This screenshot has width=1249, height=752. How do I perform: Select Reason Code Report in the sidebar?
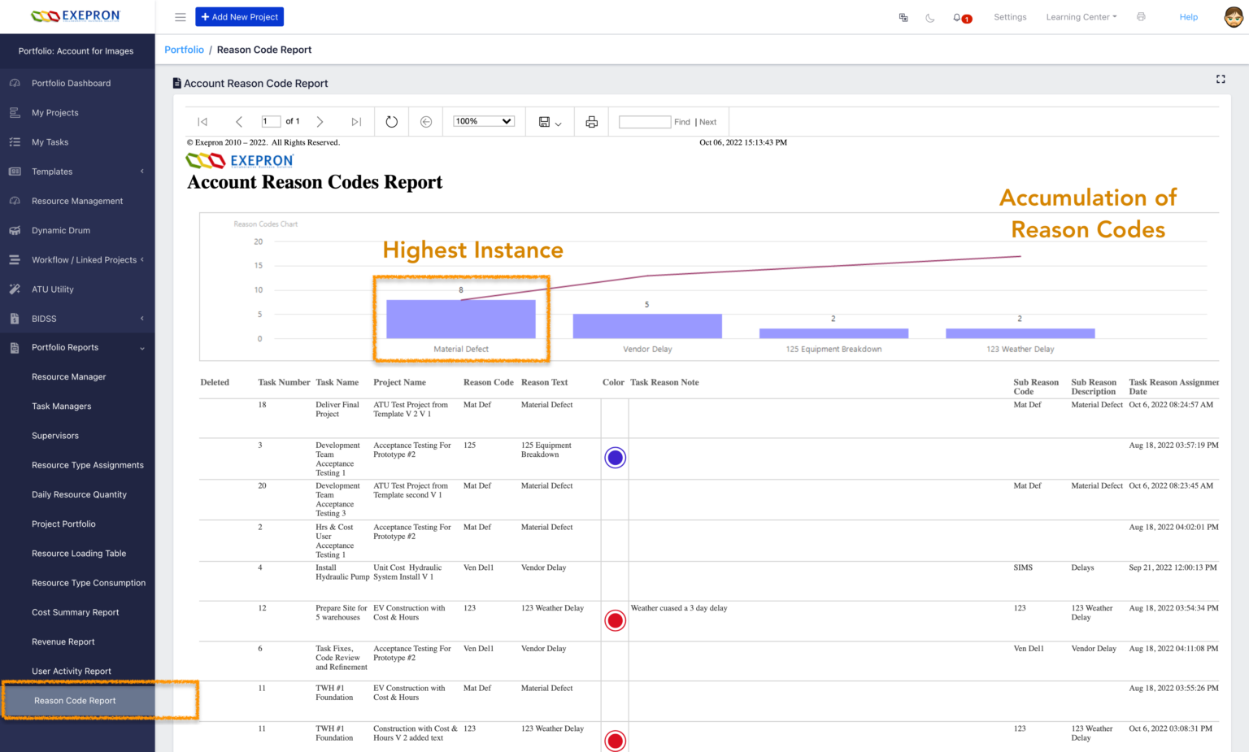coord(74,700)
